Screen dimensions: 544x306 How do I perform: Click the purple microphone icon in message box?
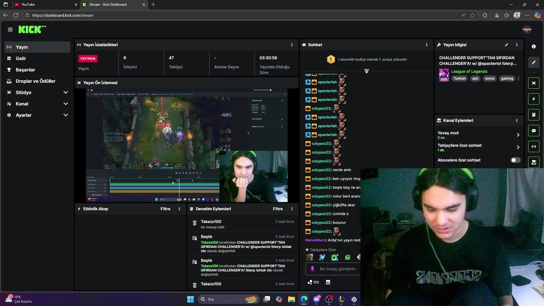pos(312,269)
